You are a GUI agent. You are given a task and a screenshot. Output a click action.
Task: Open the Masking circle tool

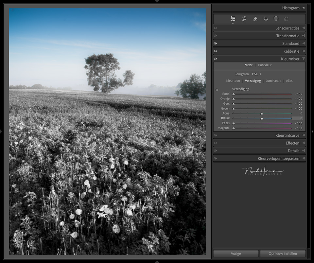point(276,19)
